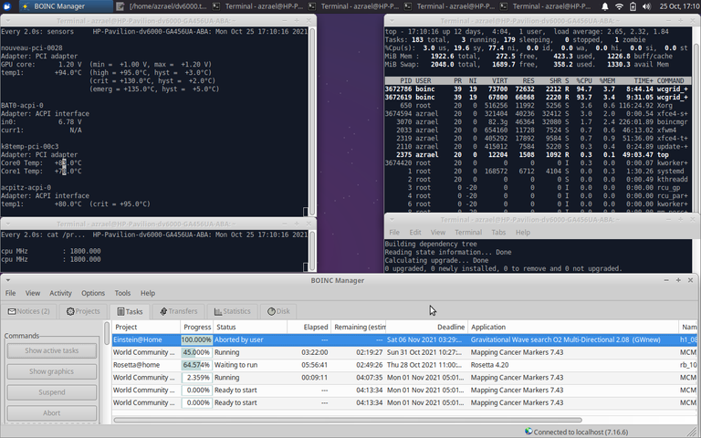Open Terminal menu in the apt terminal
701x438 pixels.
[x=468, y=233]
